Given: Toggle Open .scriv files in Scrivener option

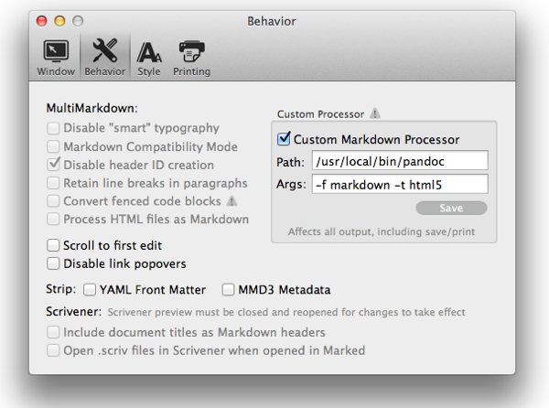Looking at the screenshot, I should coord(53,350).
